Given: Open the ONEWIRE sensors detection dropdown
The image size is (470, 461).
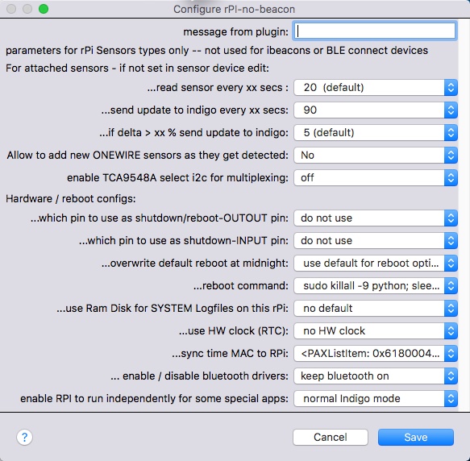Looking at the screenshot, I should (376, 155).
